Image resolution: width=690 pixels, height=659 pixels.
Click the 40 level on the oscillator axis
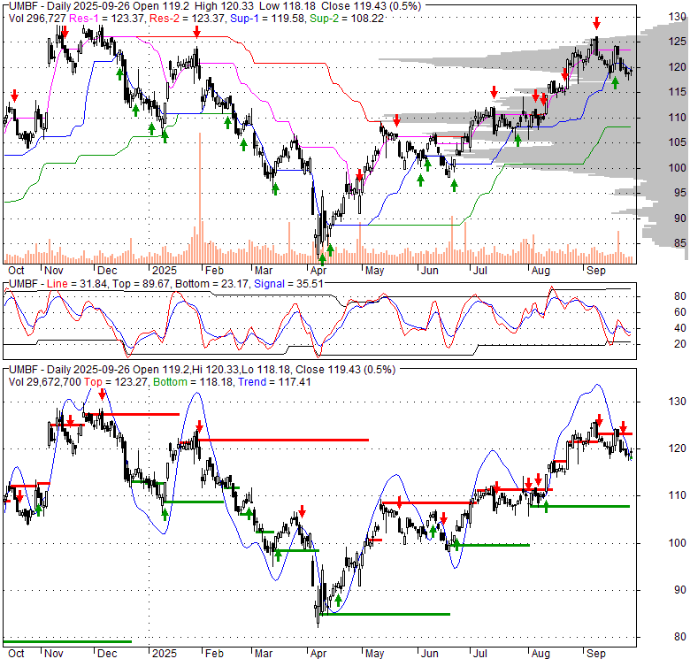[680, 328]
